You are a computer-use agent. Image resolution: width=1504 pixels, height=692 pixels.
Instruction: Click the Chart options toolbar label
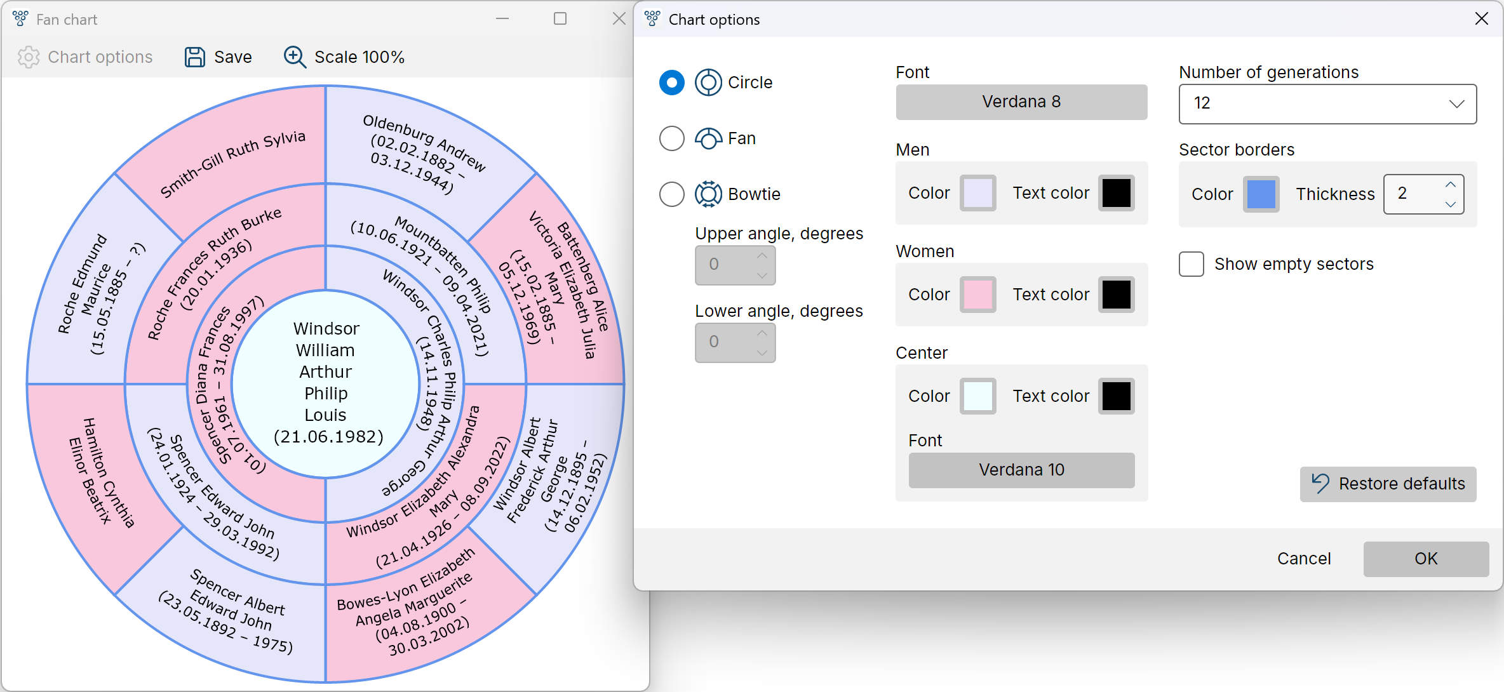click(x=100, y=57)
